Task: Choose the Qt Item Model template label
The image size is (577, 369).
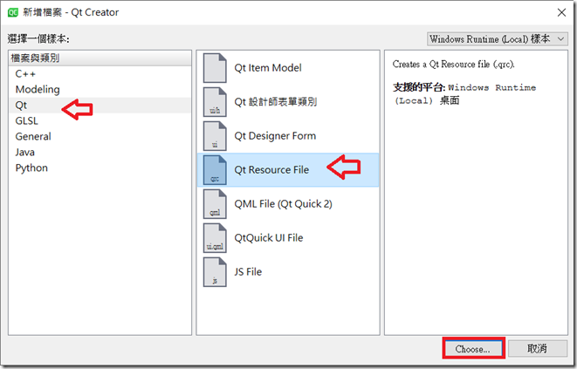Action: click(x=268, y=68)
